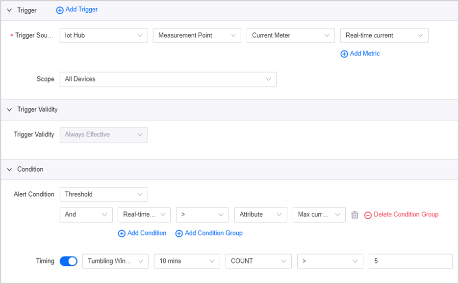This screenshot has height=284, width=459.
Task: Open the COUNT aggregation dropdown
Action: 258,261
